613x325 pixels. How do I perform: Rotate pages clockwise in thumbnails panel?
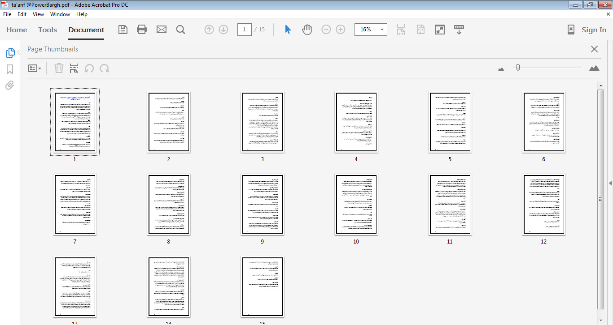coord(105,68)
